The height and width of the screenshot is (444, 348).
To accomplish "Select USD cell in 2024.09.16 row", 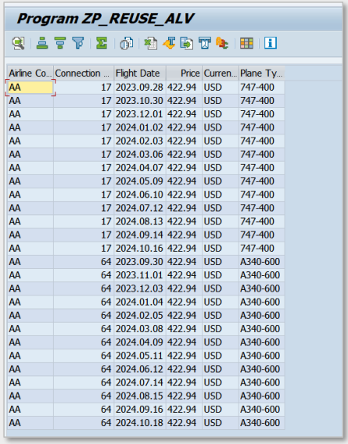I will click(x=221, y=409).
